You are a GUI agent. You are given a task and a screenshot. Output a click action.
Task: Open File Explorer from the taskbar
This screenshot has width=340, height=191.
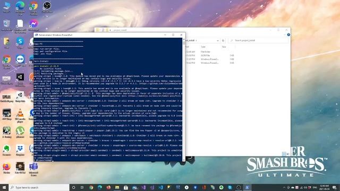[x=117, y=187]
